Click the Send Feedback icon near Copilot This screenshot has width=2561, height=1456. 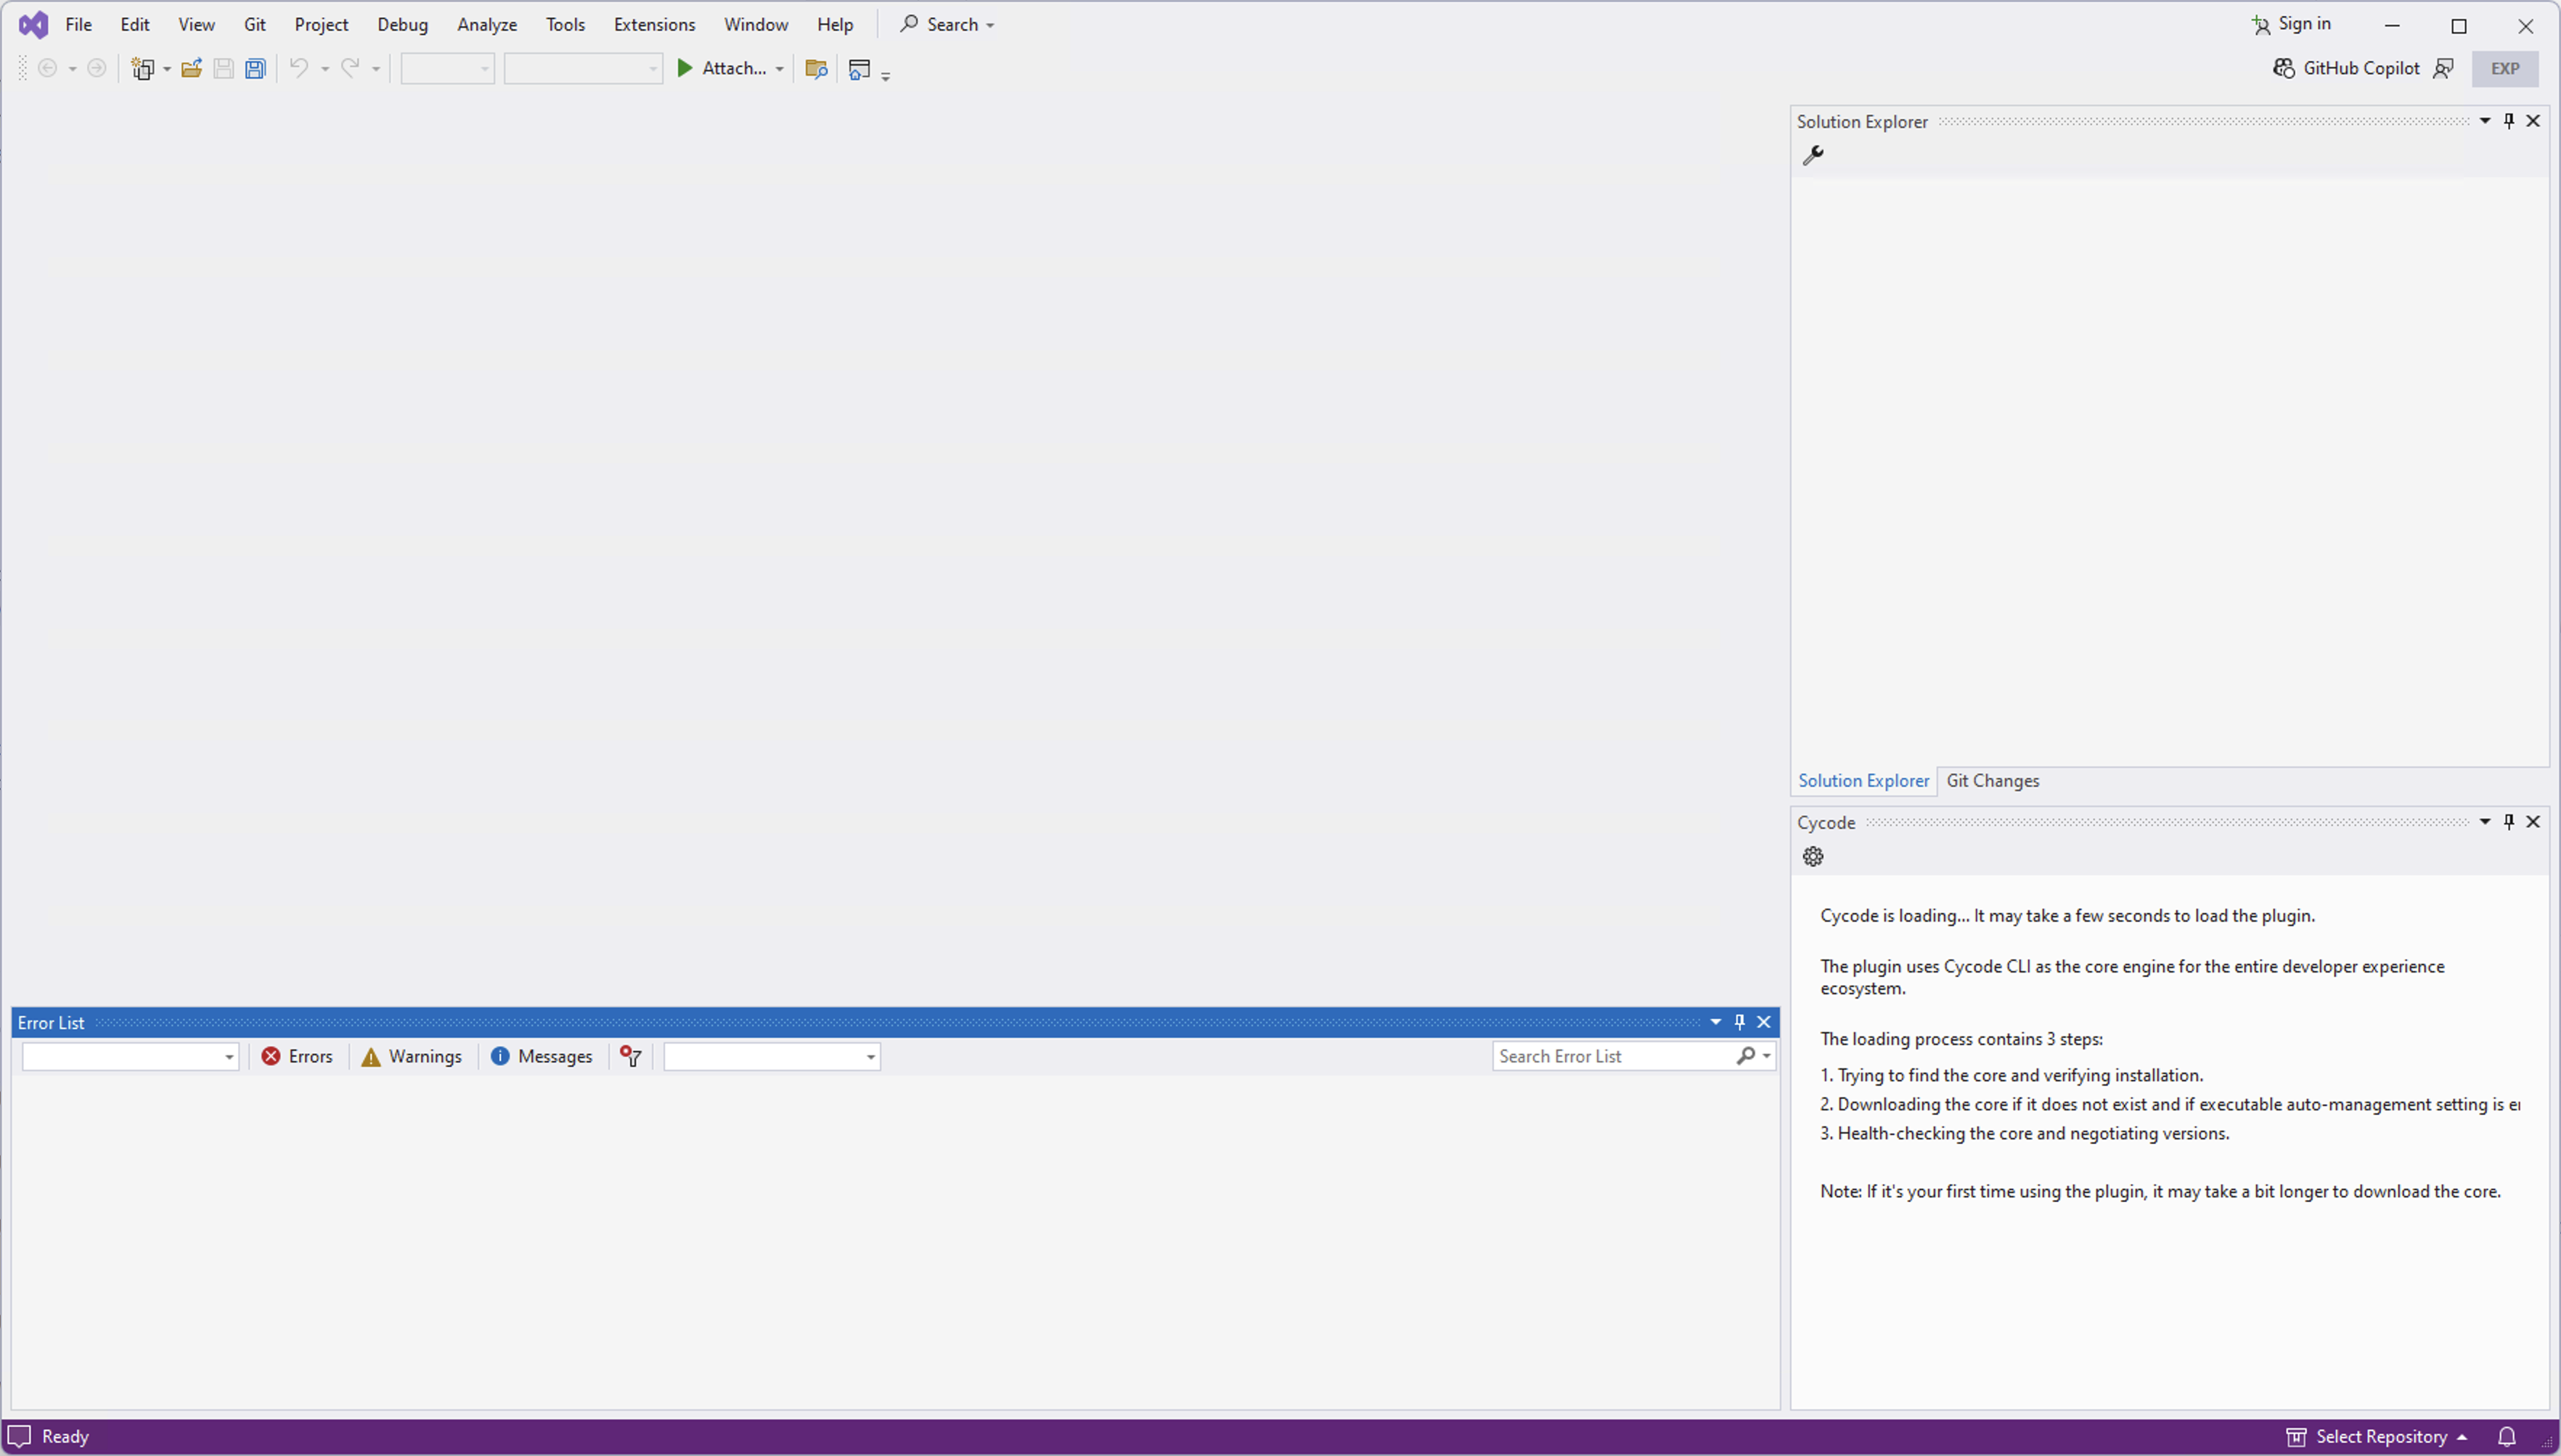pyautogui.click(x=2443, y=69)
